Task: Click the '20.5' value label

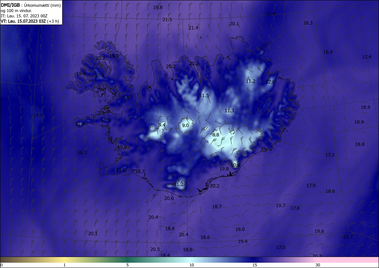Action: coord(155,249)
